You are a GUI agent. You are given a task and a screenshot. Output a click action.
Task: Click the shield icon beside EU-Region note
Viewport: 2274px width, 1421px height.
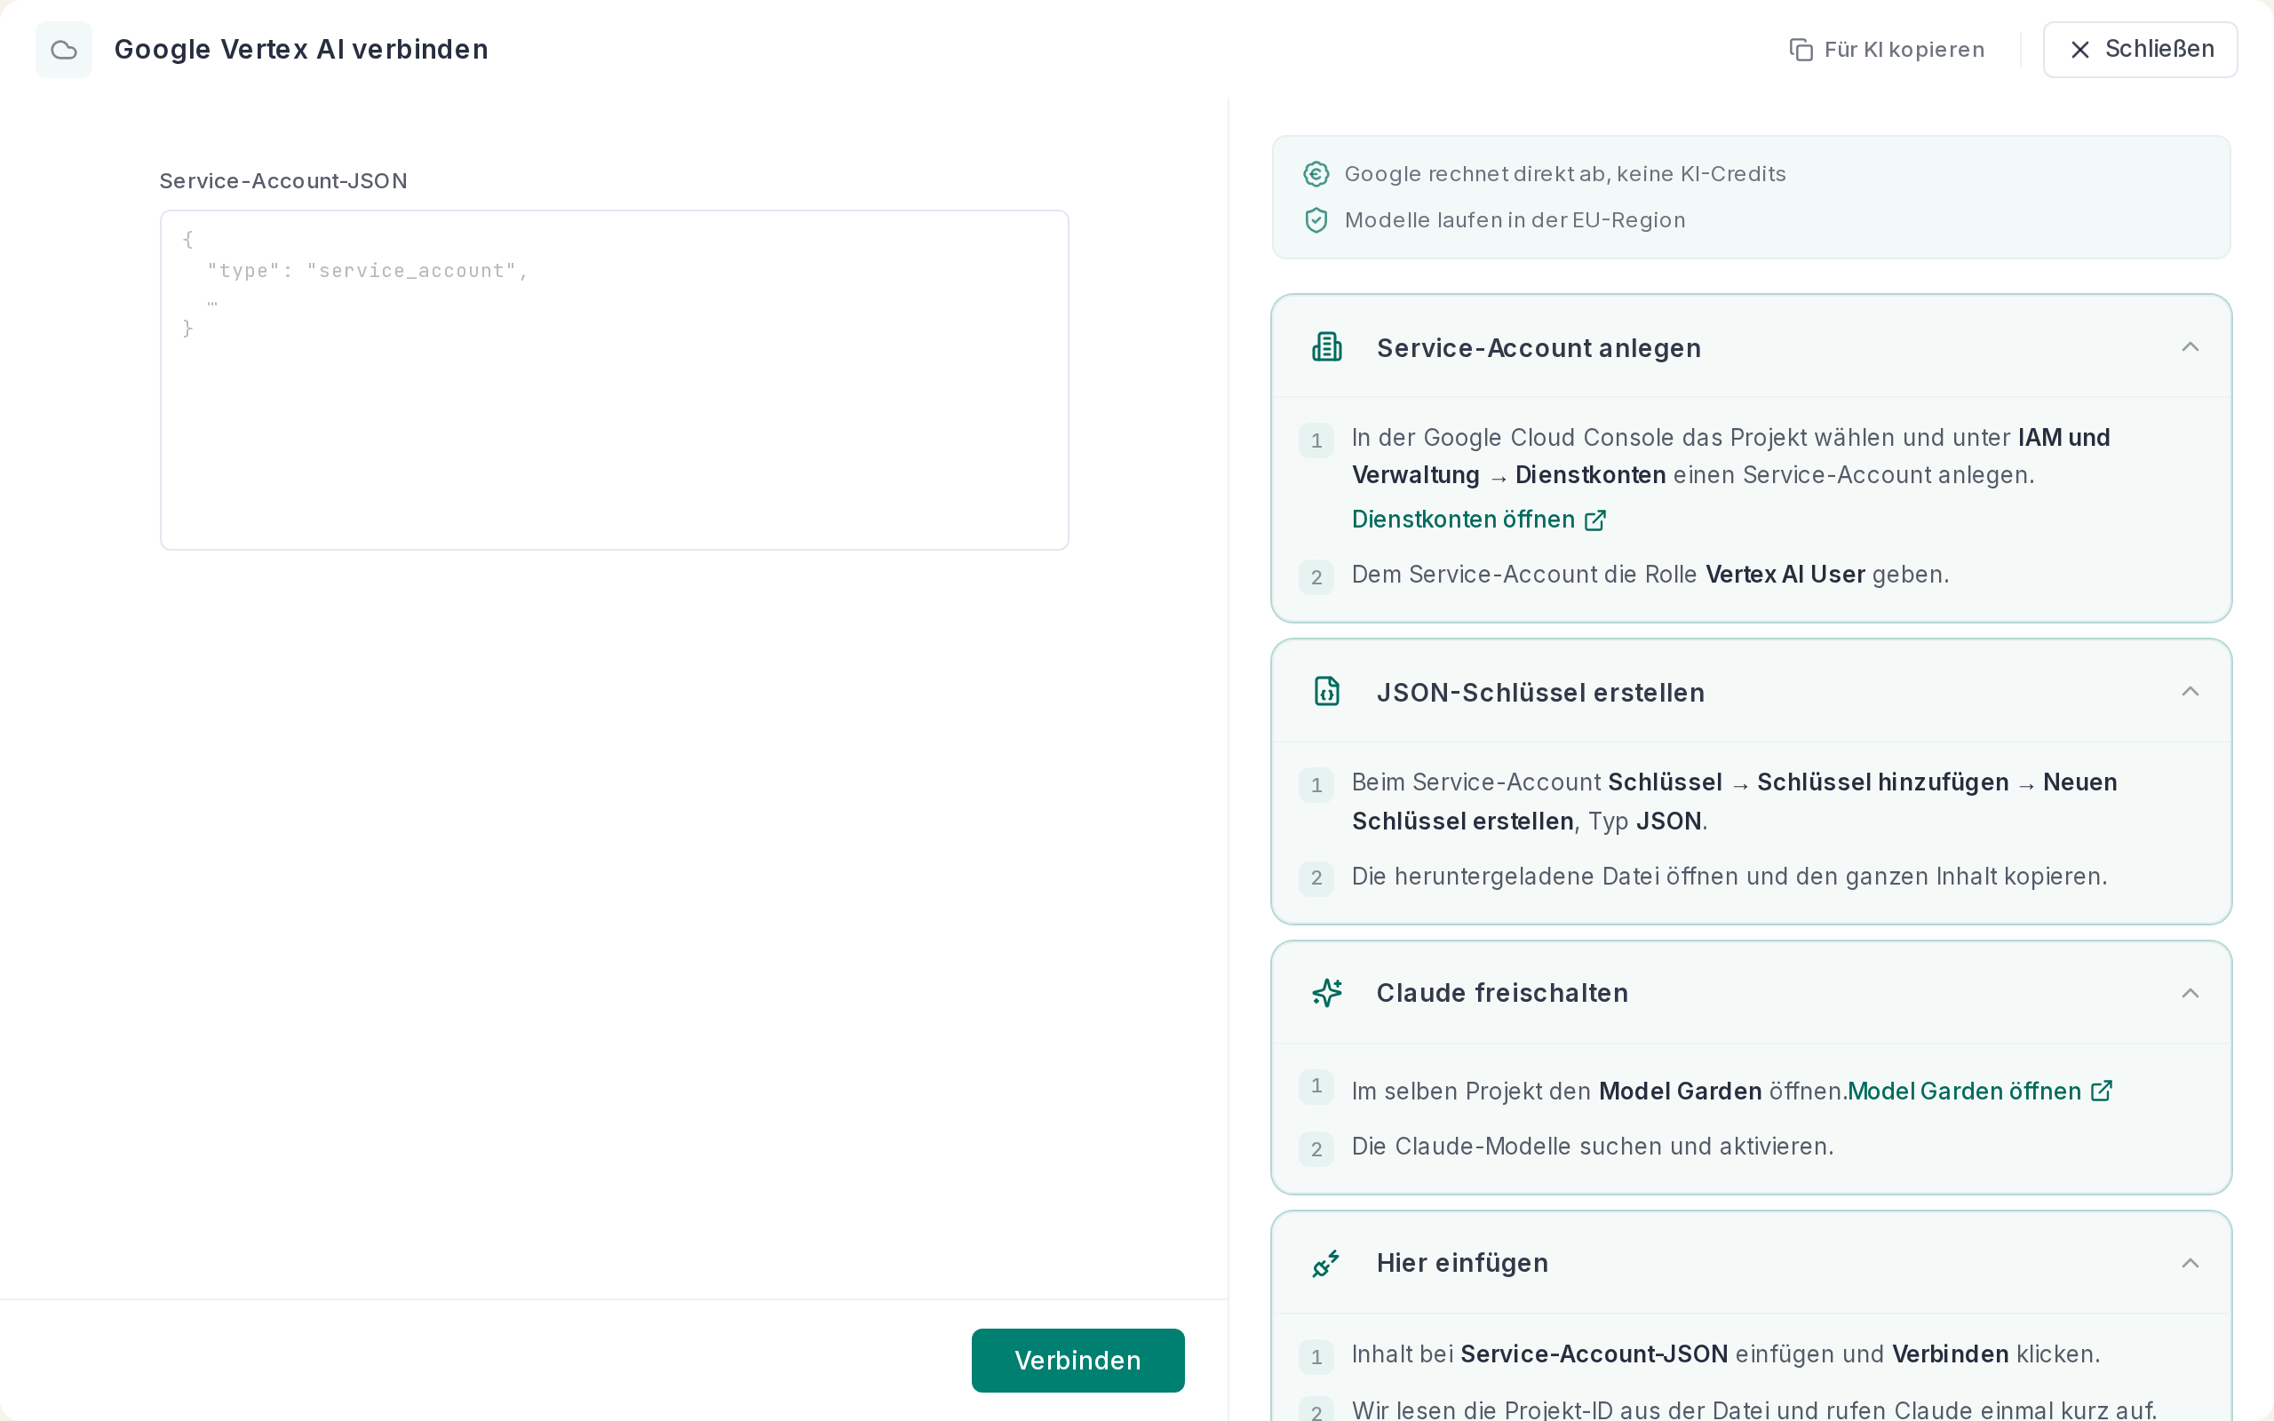(x=1316, y=220)
